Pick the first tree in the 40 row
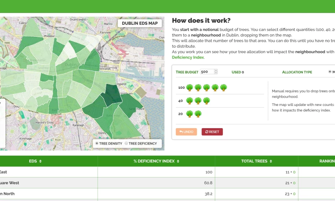The image size is (335, 201). point(190,101)
